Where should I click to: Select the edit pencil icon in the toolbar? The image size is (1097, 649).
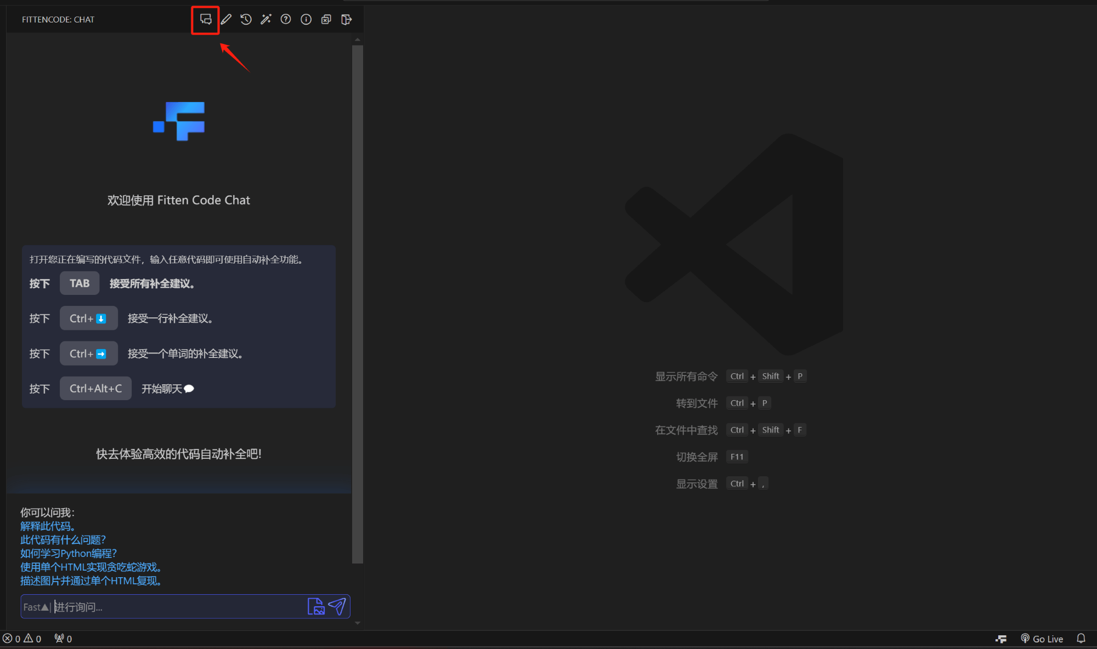(226, 19)
